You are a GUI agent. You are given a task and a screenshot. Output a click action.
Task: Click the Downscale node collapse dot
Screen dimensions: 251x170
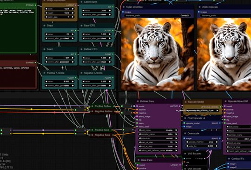(185, 133)
